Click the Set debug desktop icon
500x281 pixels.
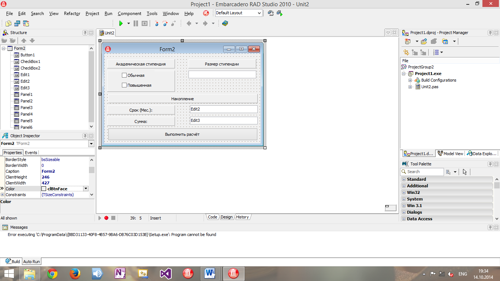point(280,13)
